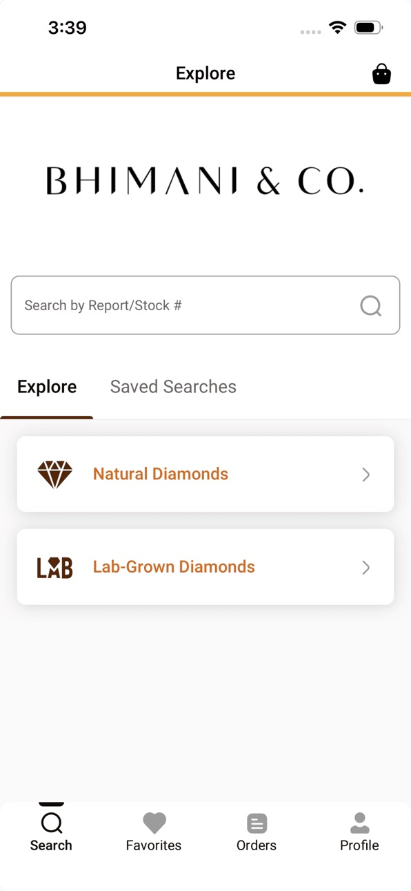Open Favorites via the heart icon
The image size is (411, 891).
click(154, 823)
